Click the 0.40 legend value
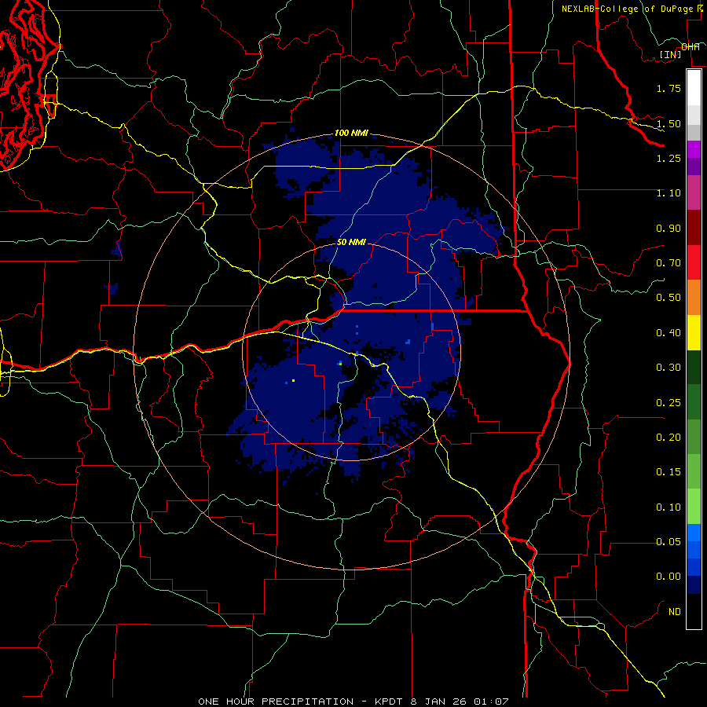 pyautogui.click(x=669, y=333)
